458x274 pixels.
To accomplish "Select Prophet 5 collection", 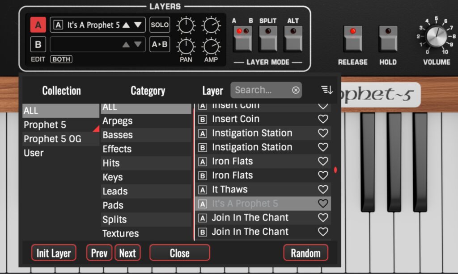I will tap(61, 125).
